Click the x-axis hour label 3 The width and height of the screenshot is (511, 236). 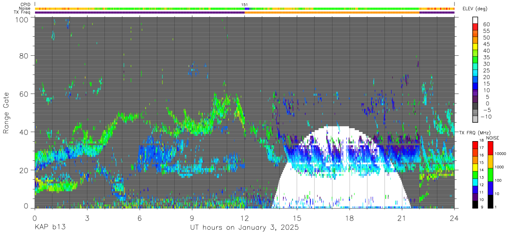87,218
